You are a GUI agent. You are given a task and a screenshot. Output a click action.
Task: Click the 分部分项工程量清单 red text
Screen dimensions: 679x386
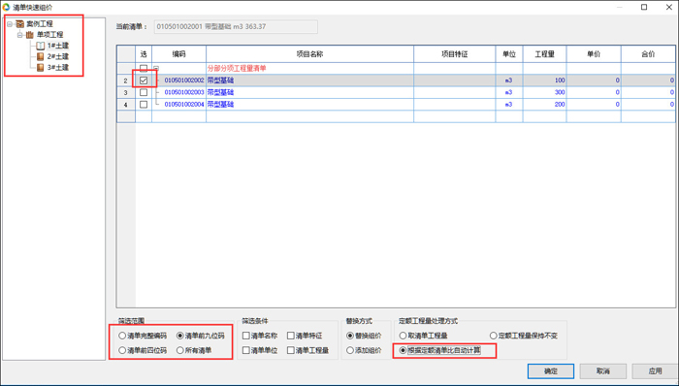click(237, 68)
